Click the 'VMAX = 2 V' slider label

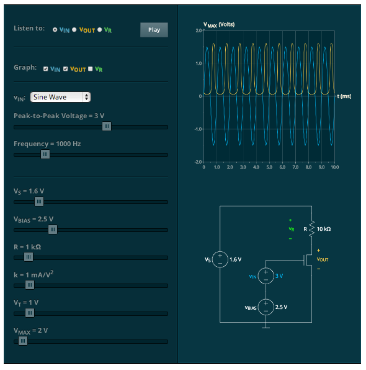click(30, 331)
